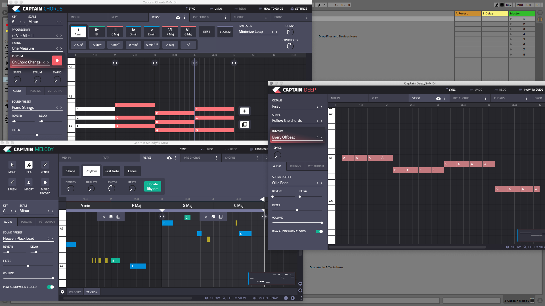This screenshot has width=545, height=306.
Task: Toggle Smart Snap in Captain Melody
Action: click(x=265, y=298)
